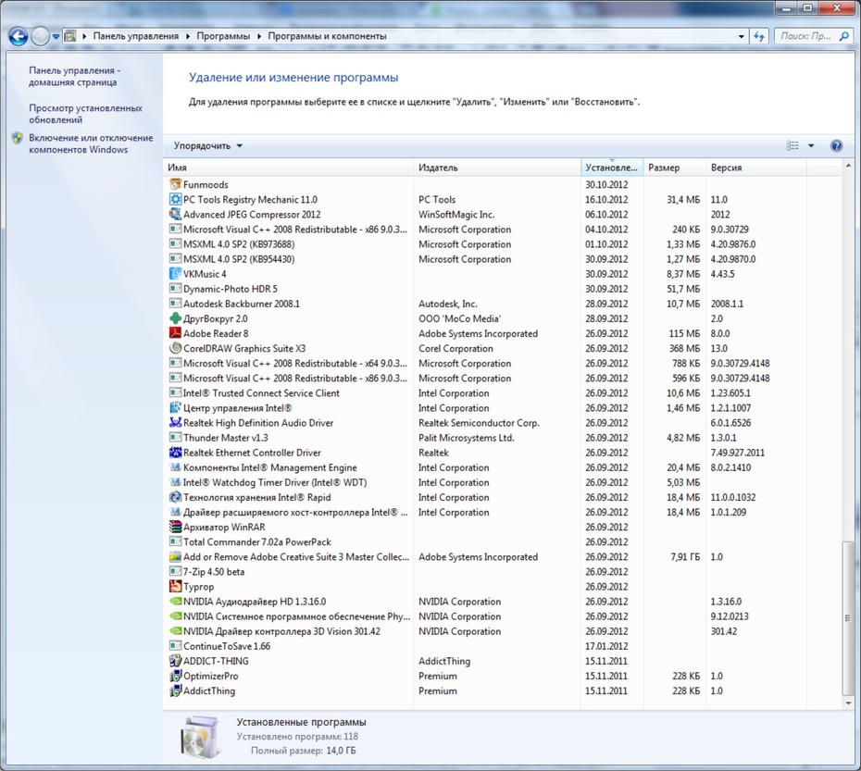The height and width of the screenshot is (771, 861).
Task: Sort by the Издатель column header
Action: pos(497,168)
